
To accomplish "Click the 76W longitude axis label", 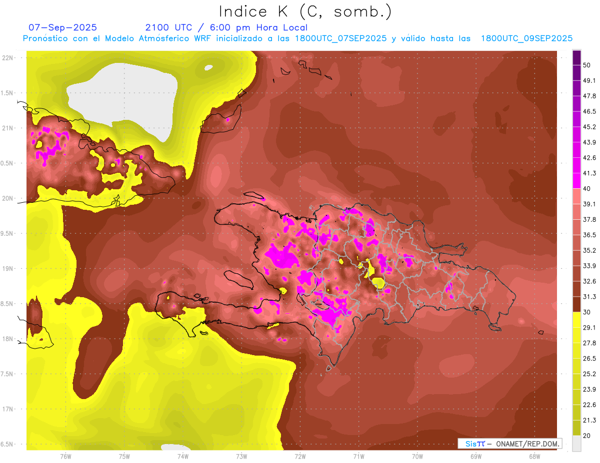I will (65, 456).
